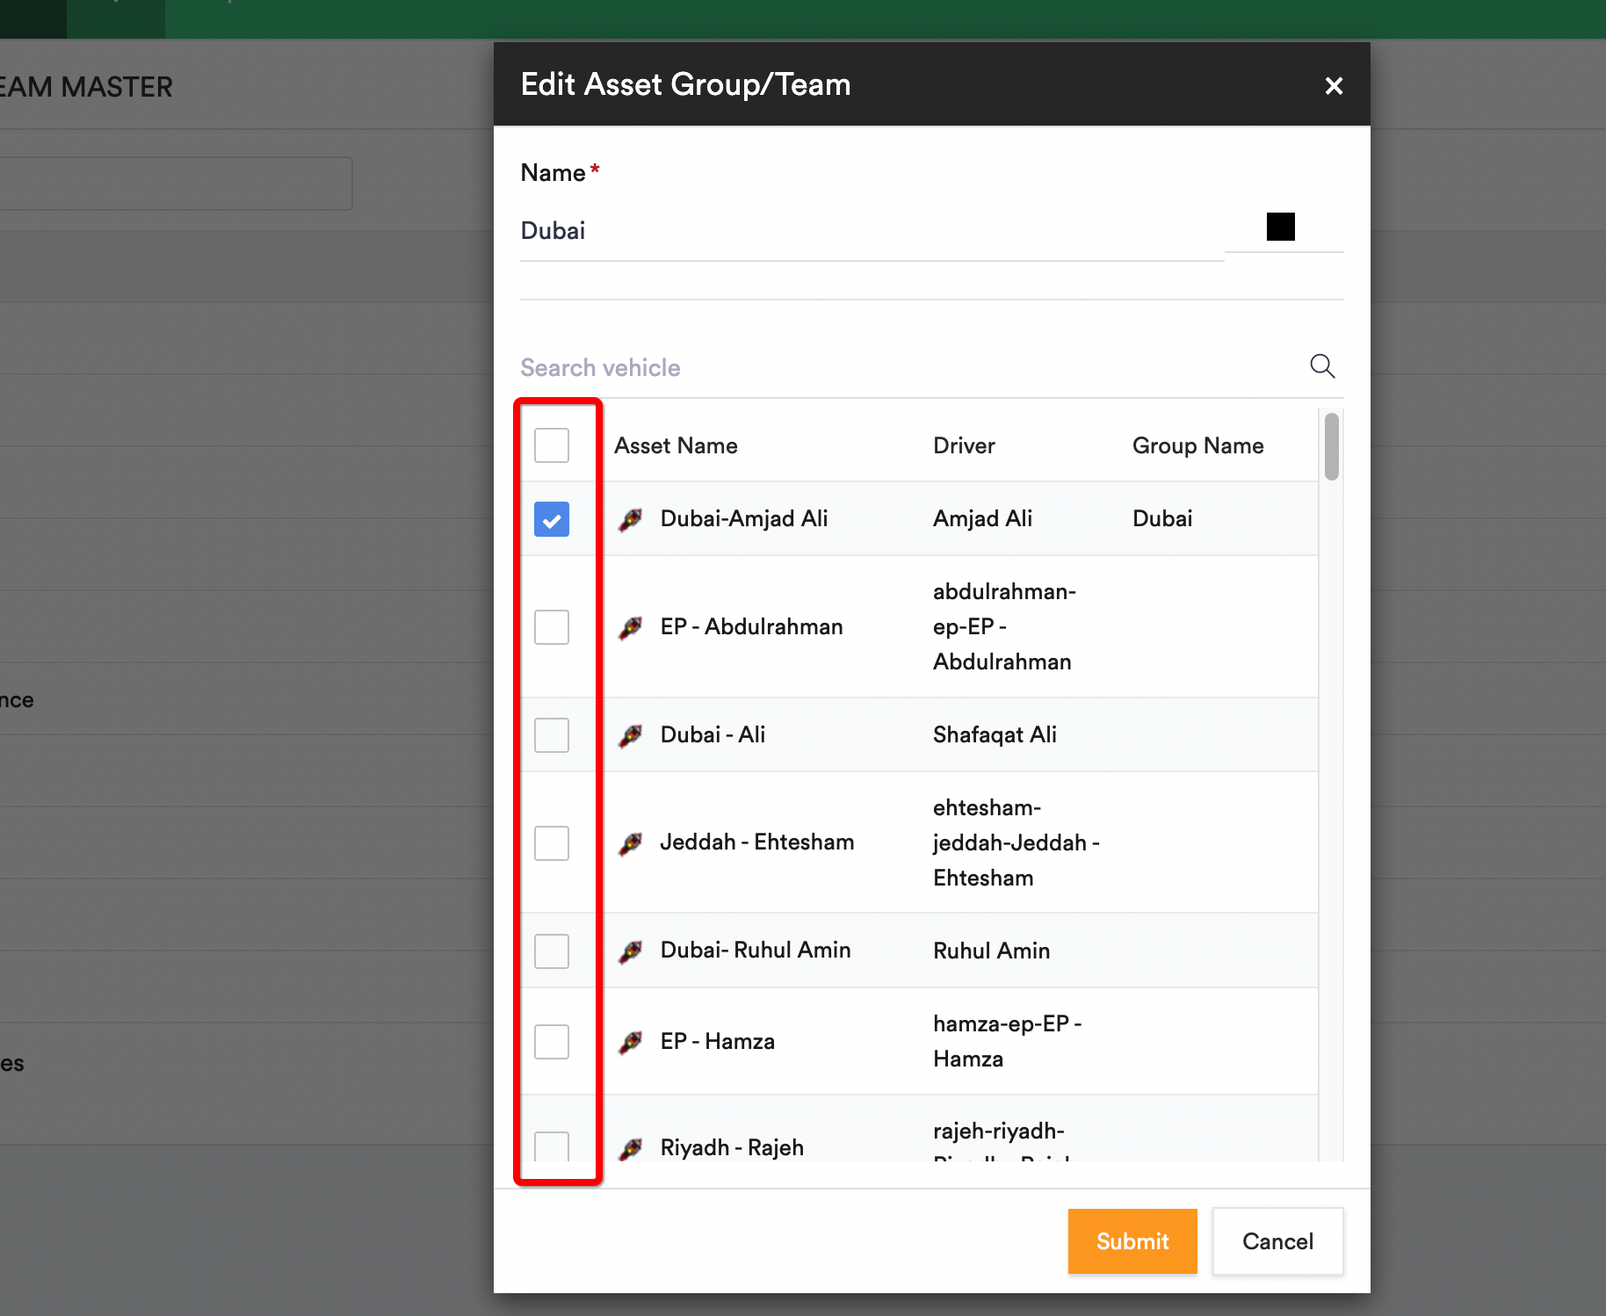Check the Riyadh - Rajeh checkbox
1606x1316 pixels.
click(552, 1146)
